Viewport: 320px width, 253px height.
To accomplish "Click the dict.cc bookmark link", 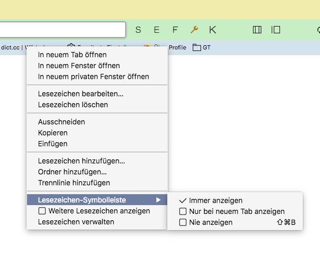I will (11, 47).
